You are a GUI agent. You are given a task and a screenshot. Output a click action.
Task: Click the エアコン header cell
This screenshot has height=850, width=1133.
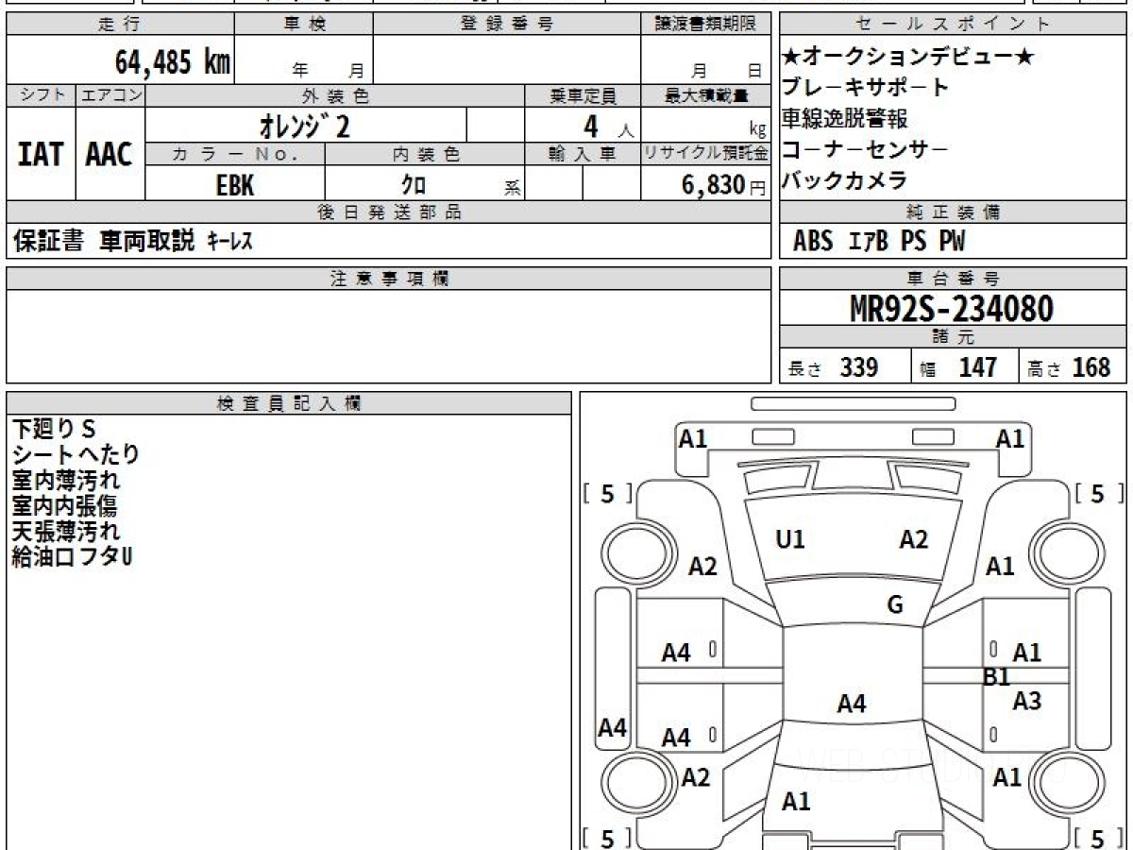110,95
